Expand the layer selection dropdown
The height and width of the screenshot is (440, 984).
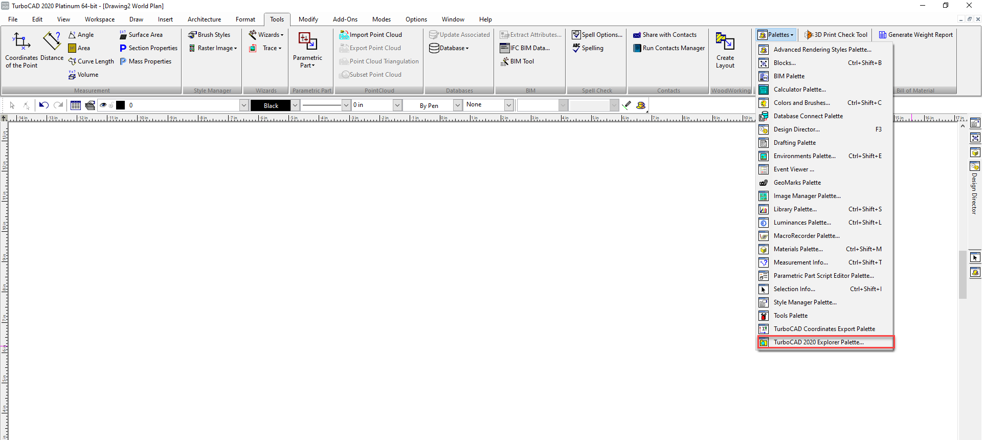pos(243,105)
